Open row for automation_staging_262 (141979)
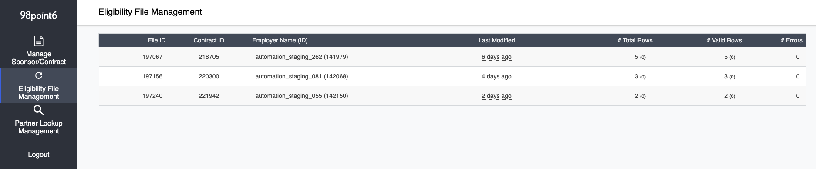Viewport: 816px width, 169px height. pyautogui.click(x=452, y=57)
